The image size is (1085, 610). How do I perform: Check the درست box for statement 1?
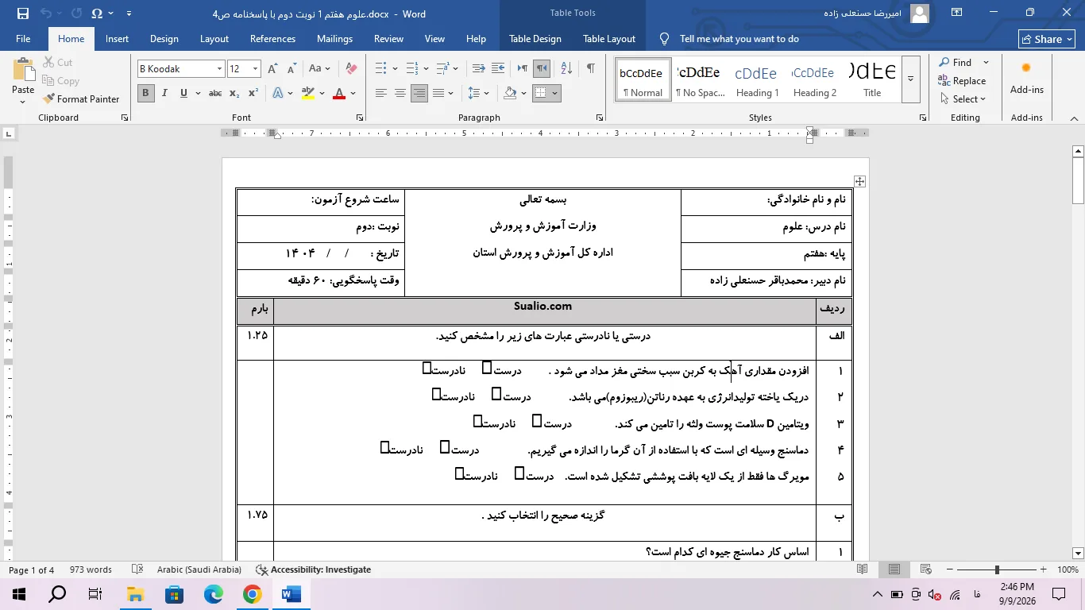coord(487,368)
